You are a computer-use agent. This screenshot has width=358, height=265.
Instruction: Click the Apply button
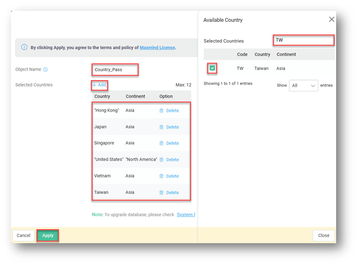point(47,235)
